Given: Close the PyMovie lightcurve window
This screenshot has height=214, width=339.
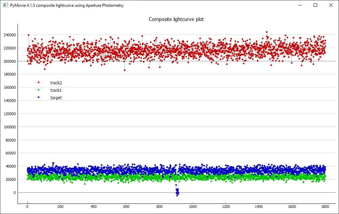Looking at the screenshot, I should (x=331, y=5).
